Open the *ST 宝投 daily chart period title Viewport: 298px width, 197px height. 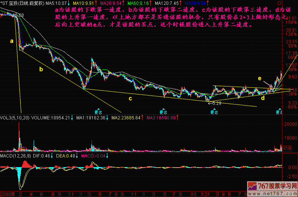22,3
